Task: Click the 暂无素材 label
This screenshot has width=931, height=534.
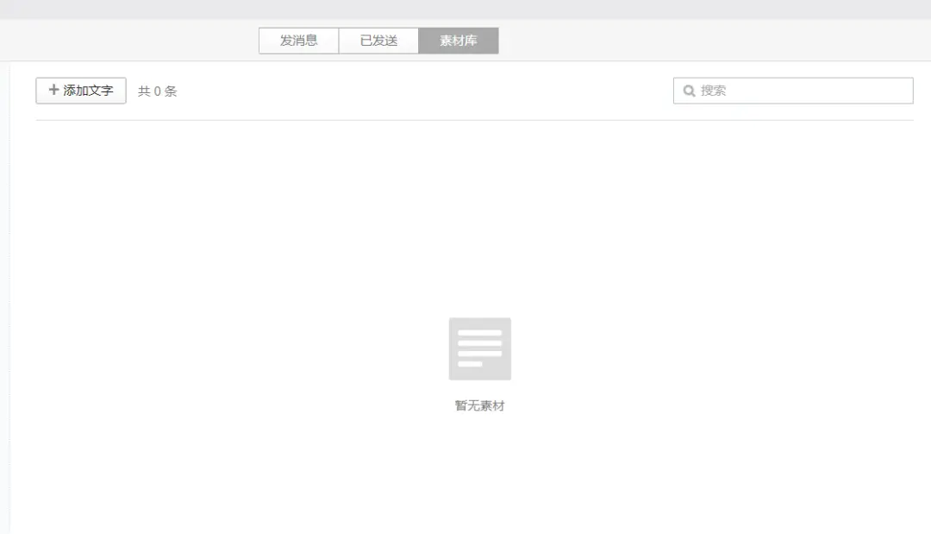Action: pos(479,405)
